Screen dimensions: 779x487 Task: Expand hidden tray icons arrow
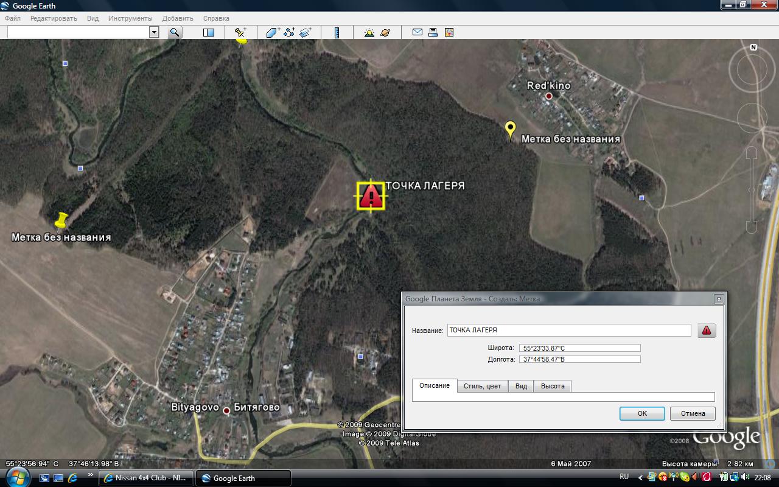pos(640,477)
